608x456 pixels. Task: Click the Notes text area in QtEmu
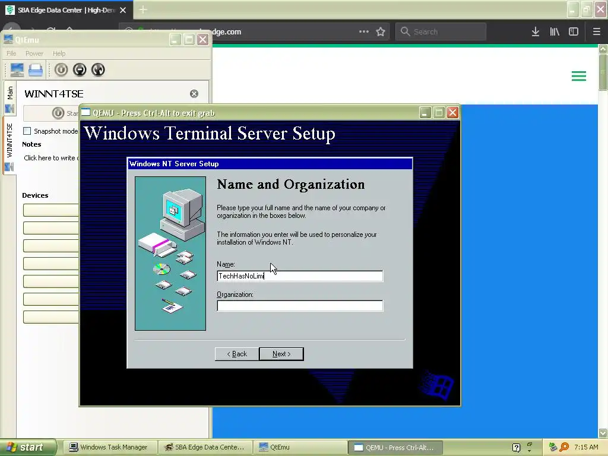[51, 158]
